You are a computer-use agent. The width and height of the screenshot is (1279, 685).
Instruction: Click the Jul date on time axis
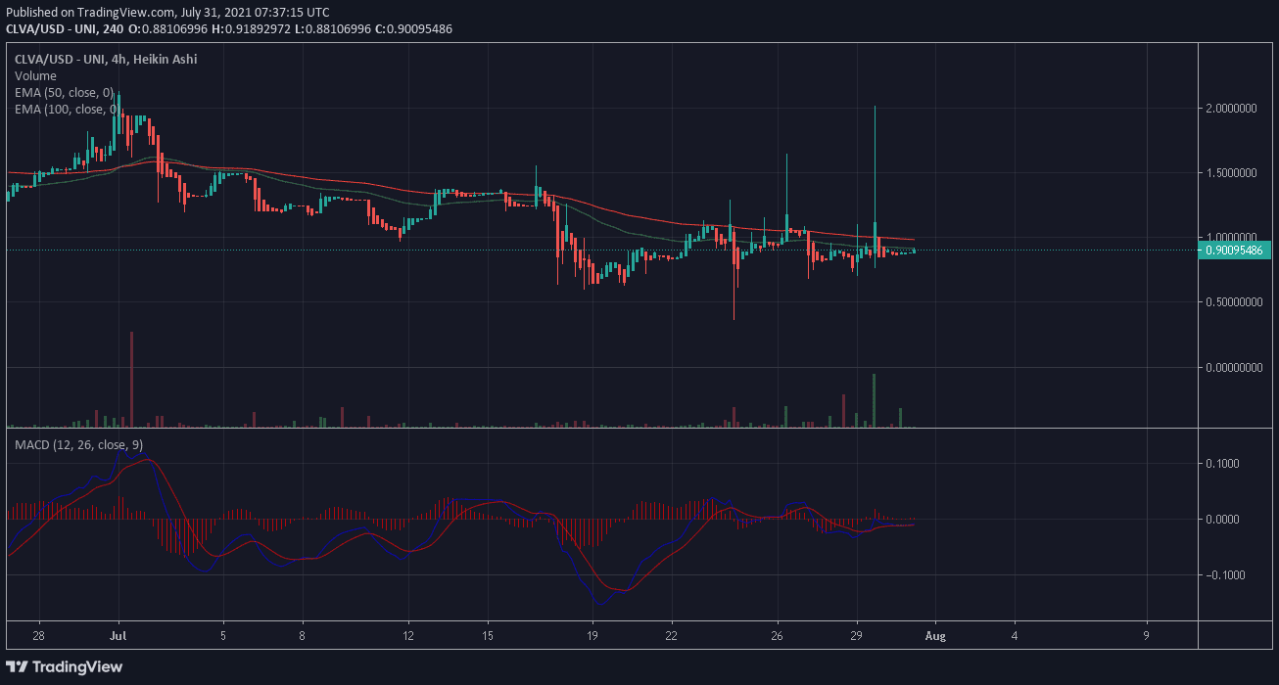(x=118, y=633)
